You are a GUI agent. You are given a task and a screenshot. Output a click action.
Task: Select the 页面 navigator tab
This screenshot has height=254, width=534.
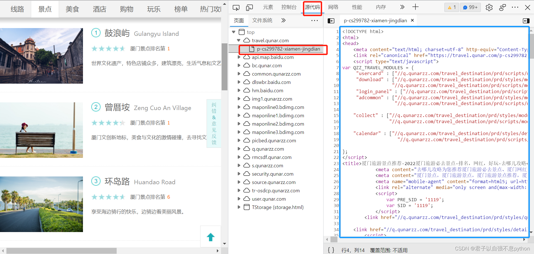[239, 21]
